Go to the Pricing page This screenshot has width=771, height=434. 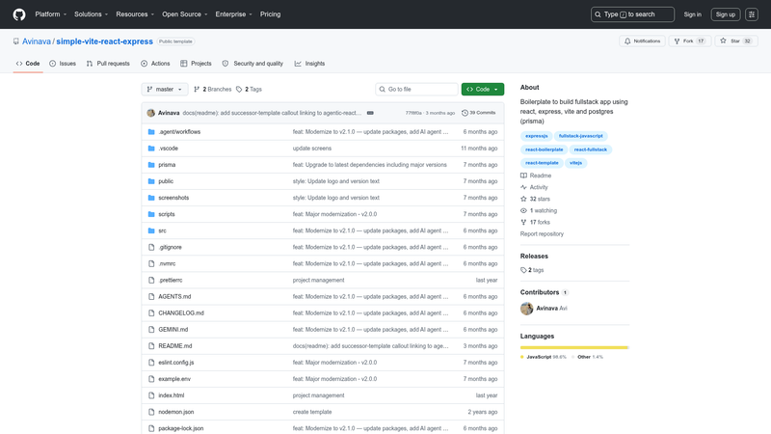click(x=271, y=14)
